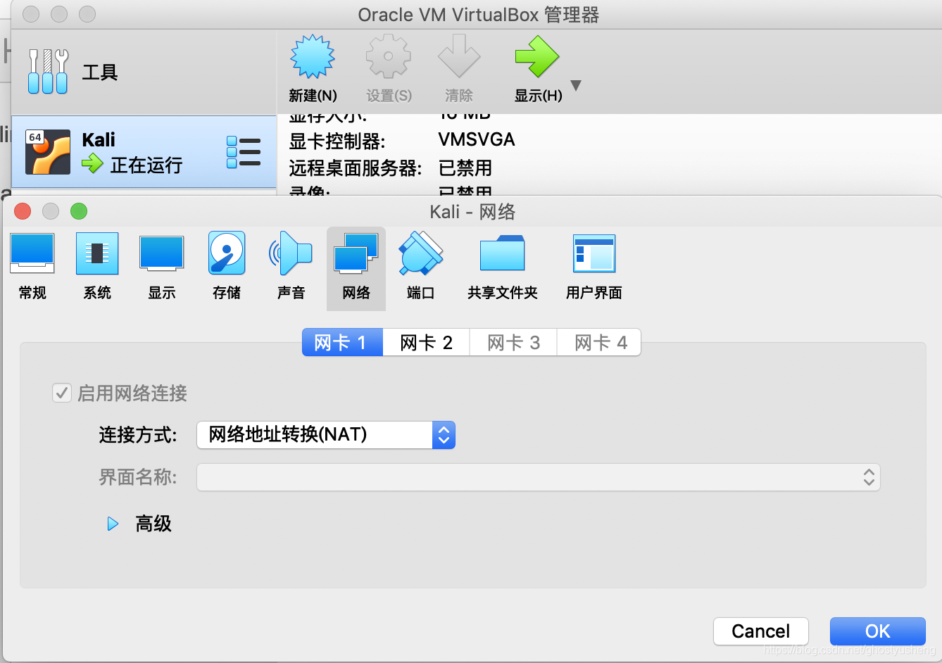The width and height of the screenshot is (942, 663).
Task: Open the 显示 (Display) settings section
Action: point(162,267)
